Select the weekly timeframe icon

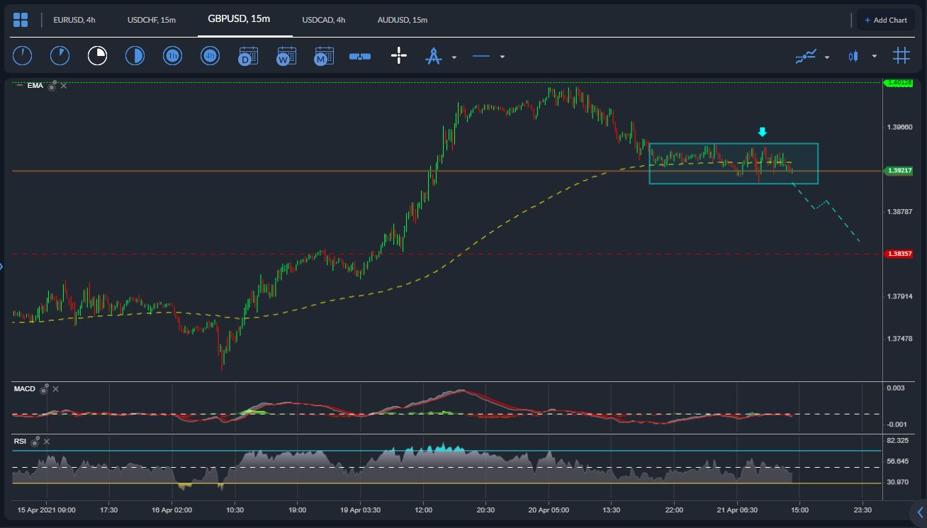(x=286, y=55)
